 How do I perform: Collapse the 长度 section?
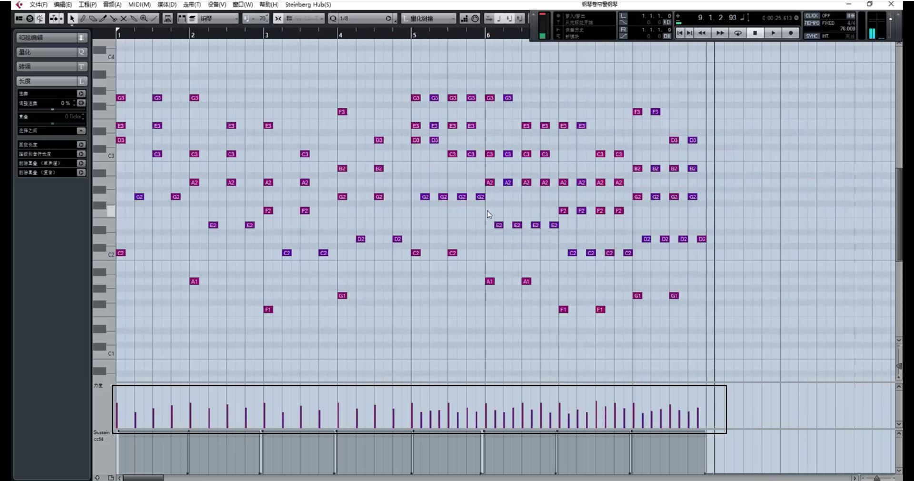(x=51, y=81)
